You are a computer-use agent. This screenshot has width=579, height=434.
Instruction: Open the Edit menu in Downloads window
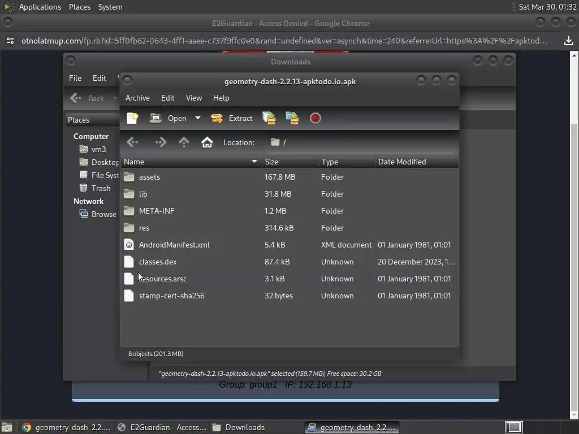tap(100, 78)
